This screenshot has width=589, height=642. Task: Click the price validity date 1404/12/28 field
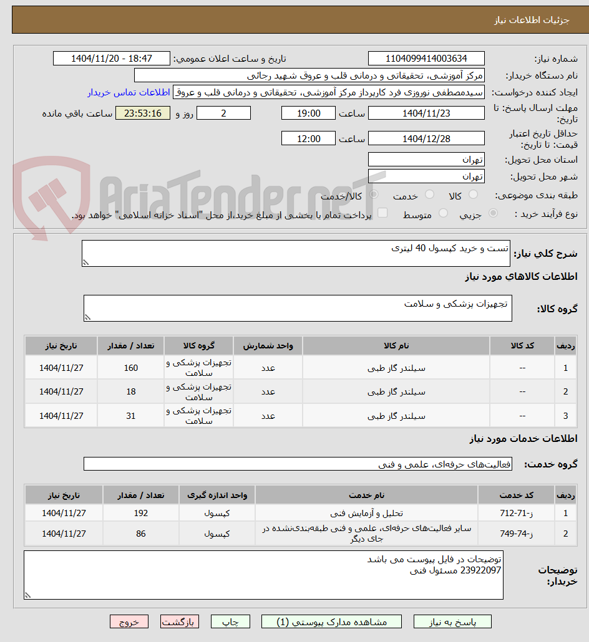coord(426,138)
